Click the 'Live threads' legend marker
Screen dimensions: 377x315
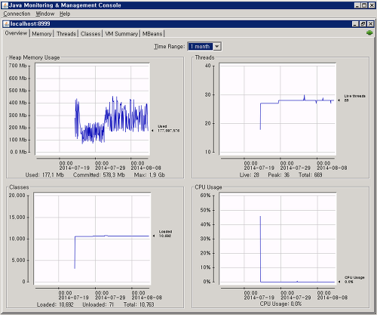339,100
